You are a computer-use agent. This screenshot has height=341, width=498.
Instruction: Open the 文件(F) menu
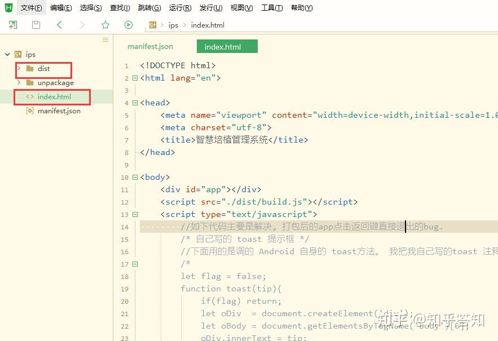click(x=31, y=7)
